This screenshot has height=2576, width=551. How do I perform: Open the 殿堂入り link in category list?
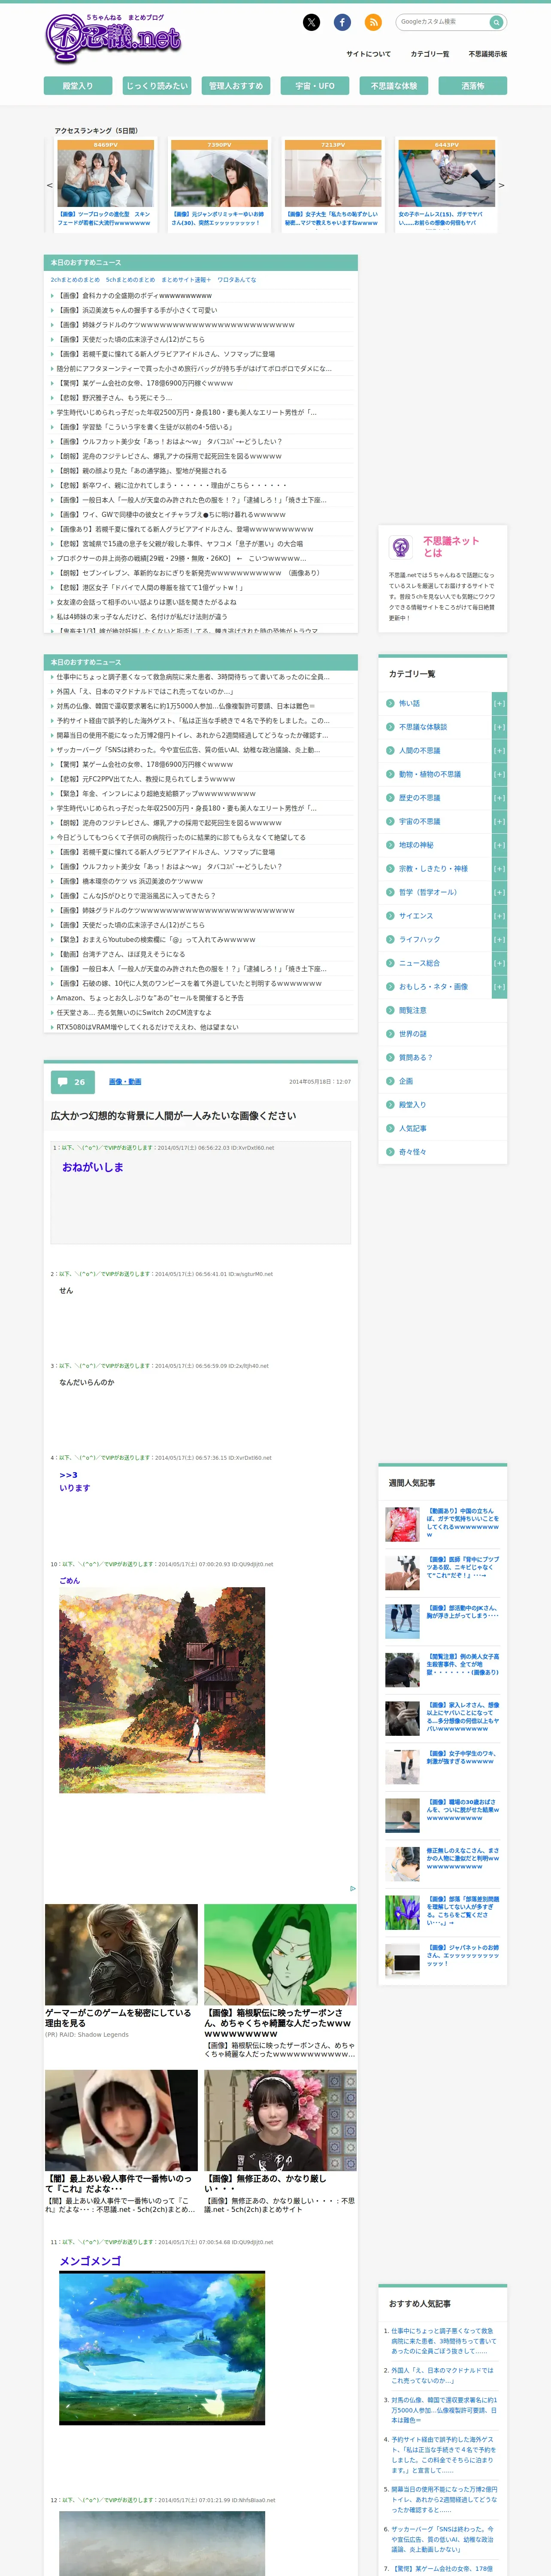coord(412,1105)
